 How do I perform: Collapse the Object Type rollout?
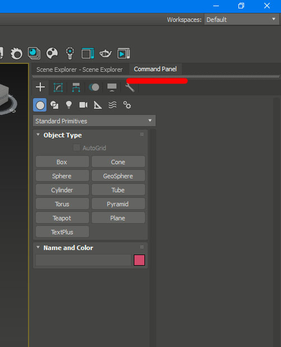pyautogui.click(x=38, y=135)
